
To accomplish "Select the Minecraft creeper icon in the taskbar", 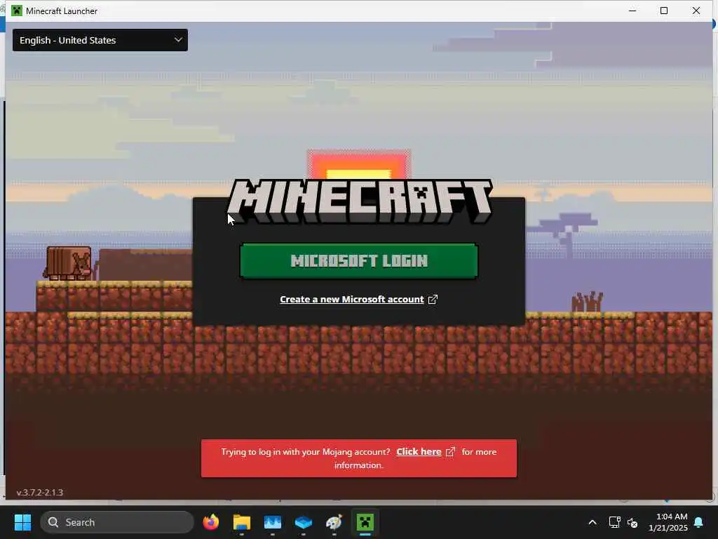I will (x=365, y=522).
